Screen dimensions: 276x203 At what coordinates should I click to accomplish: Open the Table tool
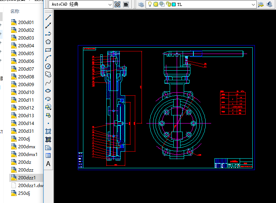(x=48, y=156)
